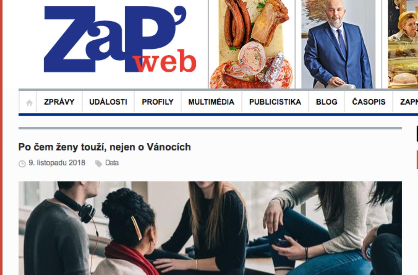The width and height of the screenshot is (418, 275).
Task: Open the ZPRÁVY menu item
Action: (x=59, y=102)
